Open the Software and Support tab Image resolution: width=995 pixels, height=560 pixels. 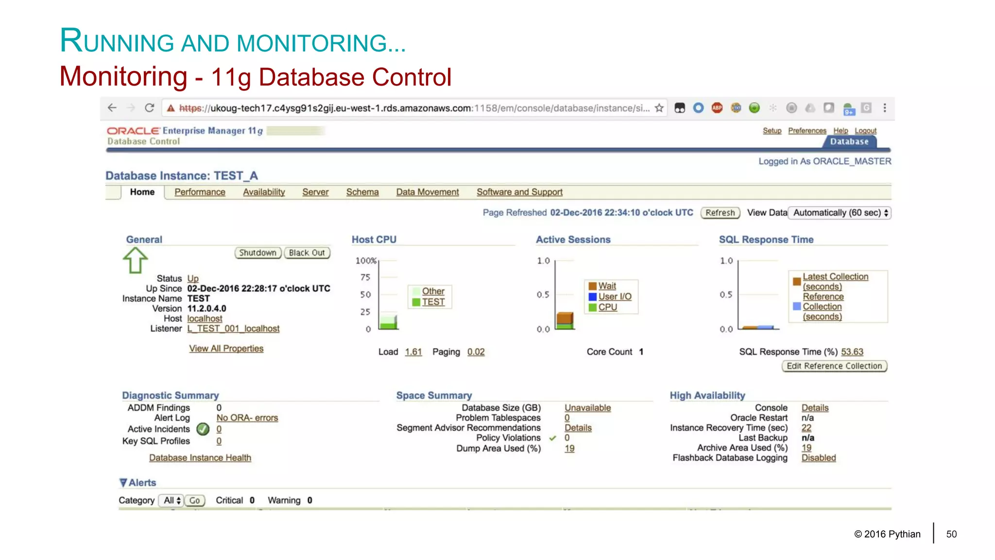[x=519, y=192]
